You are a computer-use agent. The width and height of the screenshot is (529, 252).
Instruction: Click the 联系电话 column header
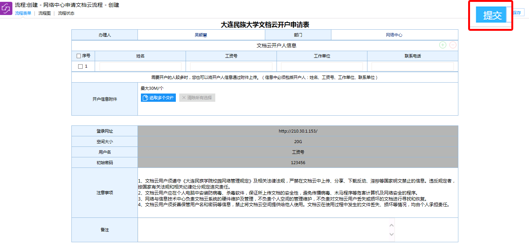click(413, 56)
